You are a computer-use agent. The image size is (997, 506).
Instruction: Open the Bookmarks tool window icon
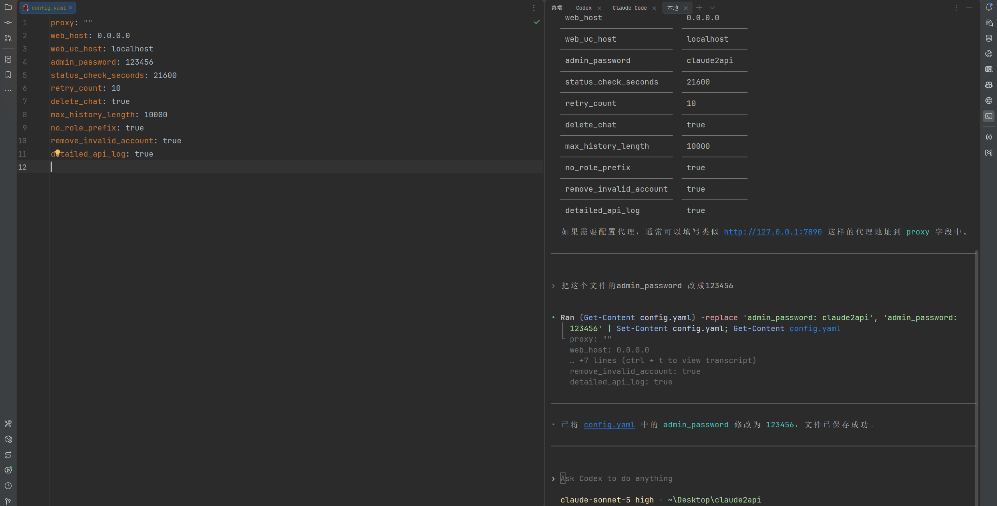[8, 75]
